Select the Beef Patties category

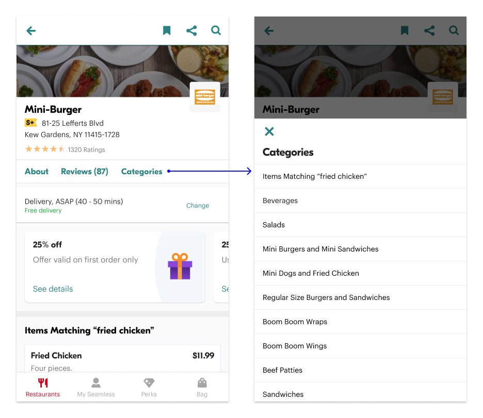pos(360,370)
